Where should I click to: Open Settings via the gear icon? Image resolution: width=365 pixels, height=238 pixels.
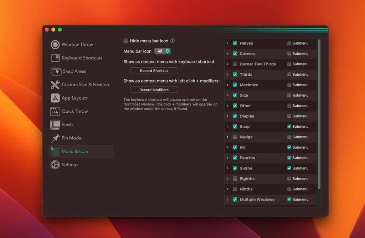(55, 164)
